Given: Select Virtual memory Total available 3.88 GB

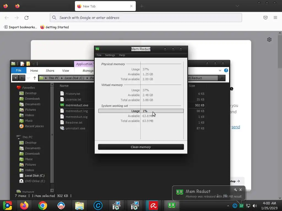Looking at the screenshot, I should tap(148, 100).
